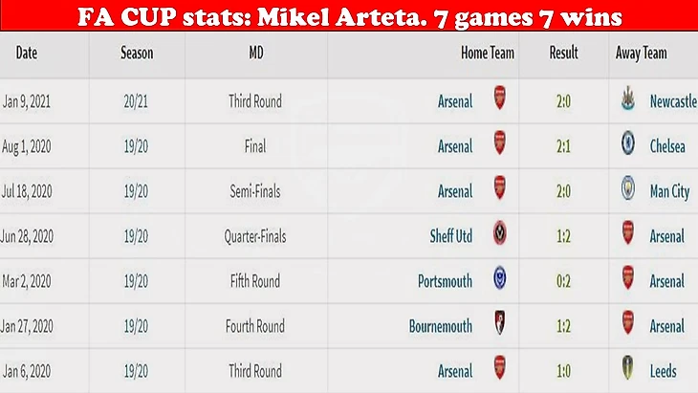Click the Result column header
The image size is (698, 393).
coord(563,54)
